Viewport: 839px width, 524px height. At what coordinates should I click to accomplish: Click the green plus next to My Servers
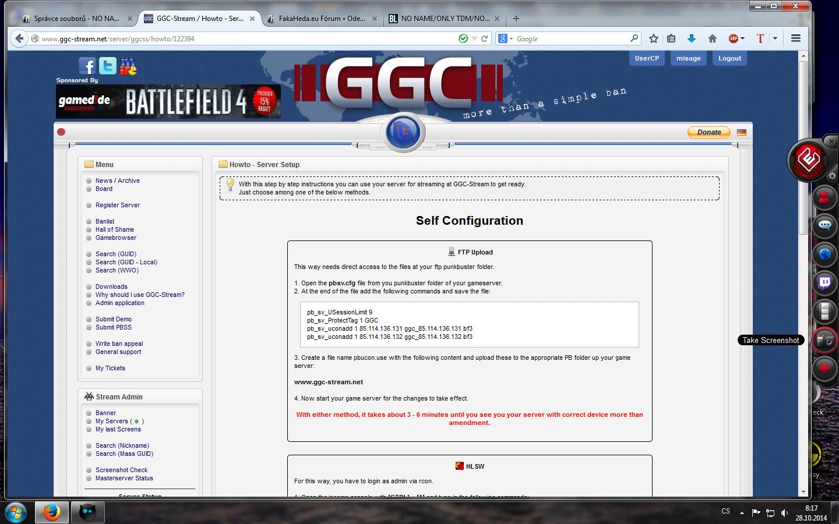[x=136, y=422]
